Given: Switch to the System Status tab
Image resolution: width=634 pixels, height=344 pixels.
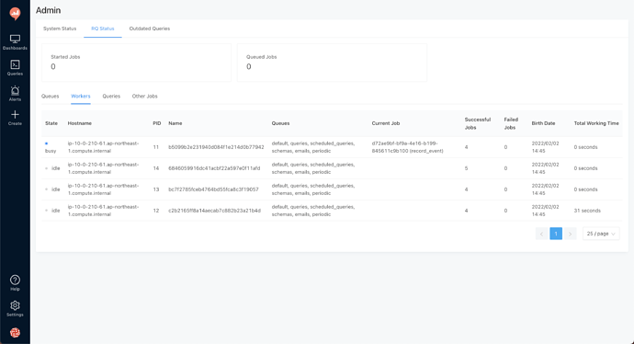Looking at the screenshot, I should [60, 29].
